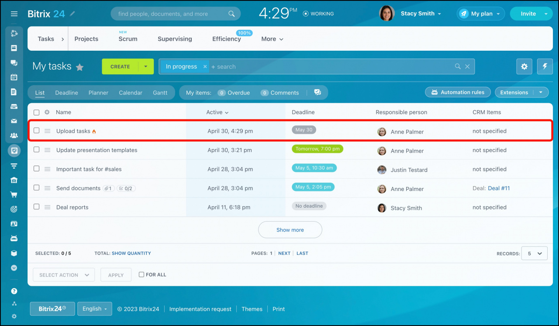Open the RECORDS per page dropdown
Viewport: 559px width, 326px height.
point(535,253)
